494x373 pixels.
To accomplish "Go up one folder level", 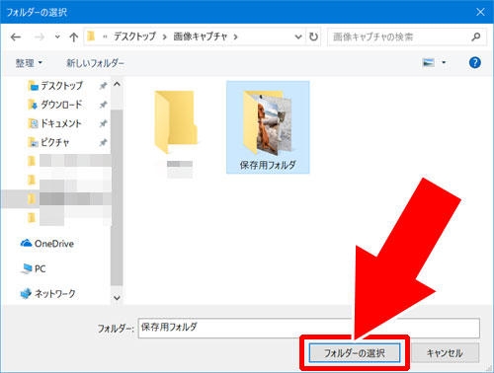I will 73,37.
